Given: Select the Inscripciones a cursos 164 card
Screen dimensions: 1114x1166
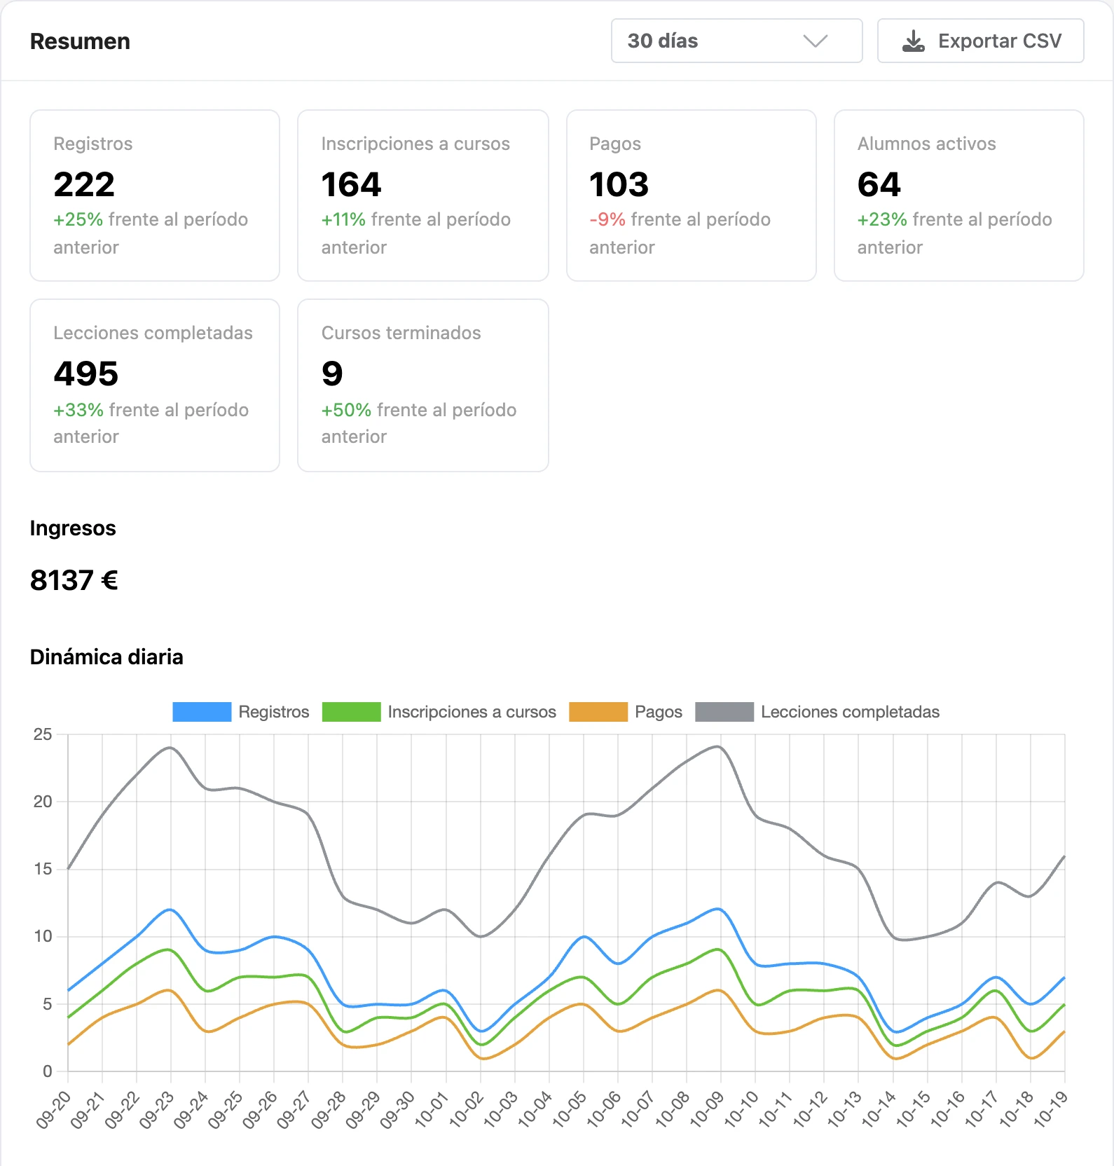Looking at the screenshot, I should [x=423, y=196].
